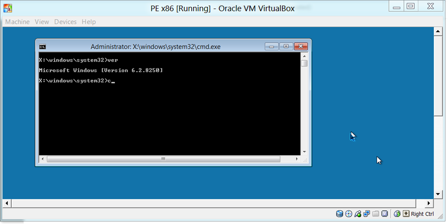Click the current prompt line with 'c'
448x224 pixels.
tap(77, 81)
